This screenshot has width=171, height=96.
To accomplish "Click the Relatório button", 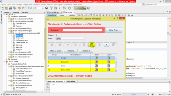I will coord(71,51).
